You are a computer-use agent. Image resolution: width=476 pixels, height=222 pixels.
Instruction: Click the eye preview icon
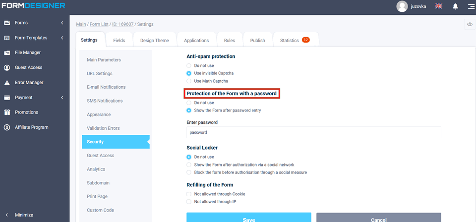coord(469,24)
